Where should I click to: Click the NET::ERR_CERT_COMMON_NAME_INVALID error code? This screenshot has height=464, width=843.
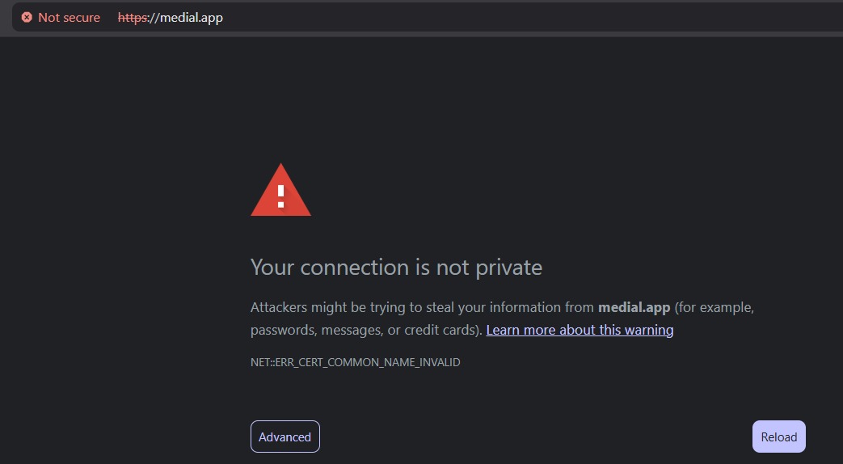click(356, 362)
